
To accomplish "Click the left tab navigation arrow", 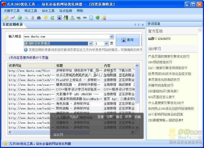I will (135, 25).
